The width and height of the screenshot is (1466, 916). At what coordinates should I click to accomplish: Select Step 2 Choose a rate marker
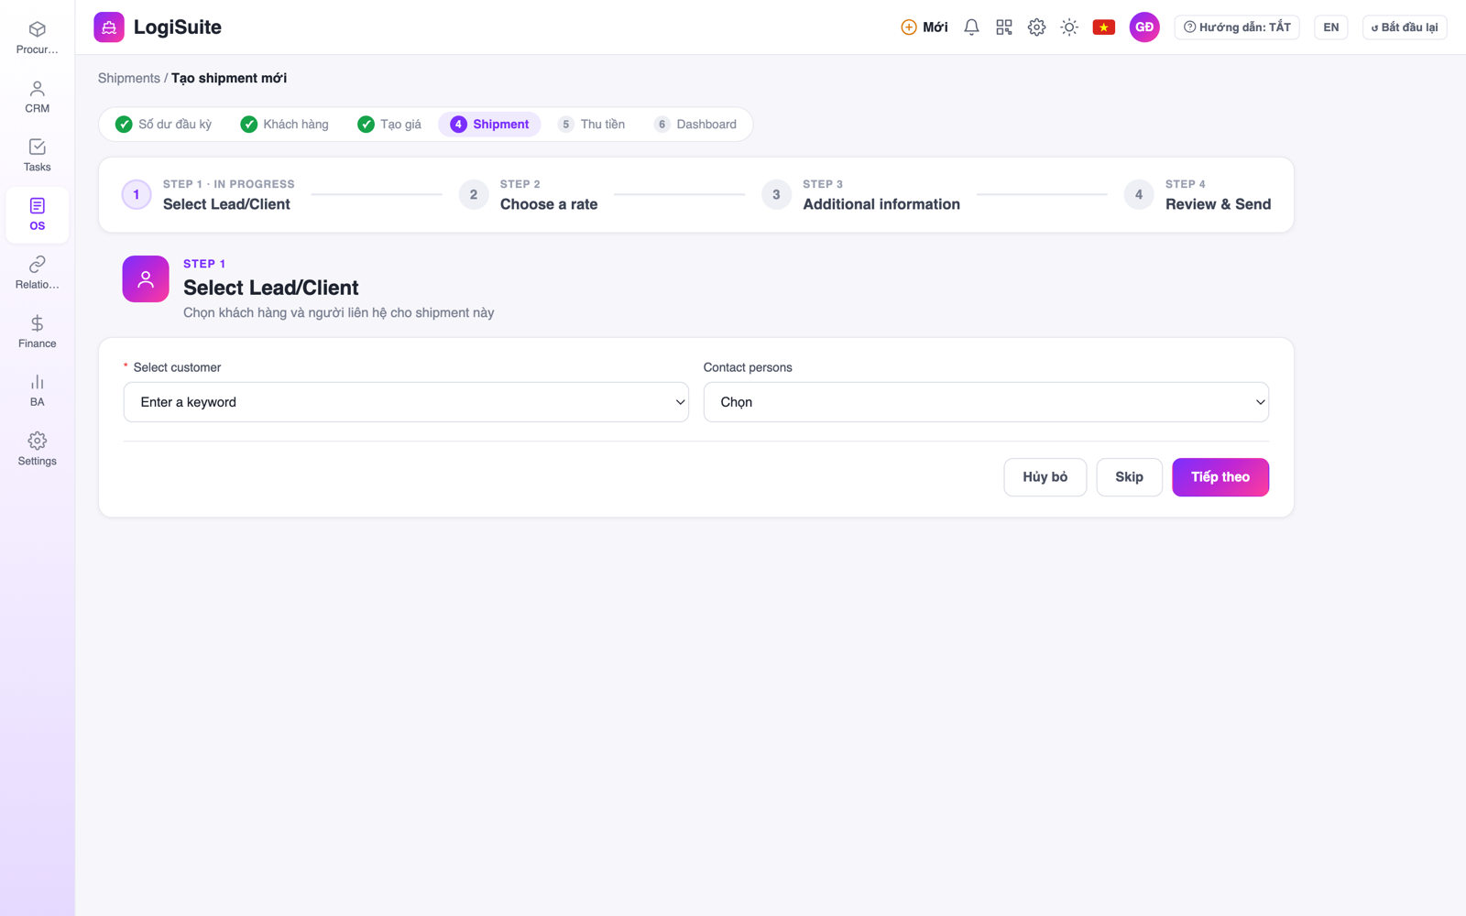(x=474, y=194)
